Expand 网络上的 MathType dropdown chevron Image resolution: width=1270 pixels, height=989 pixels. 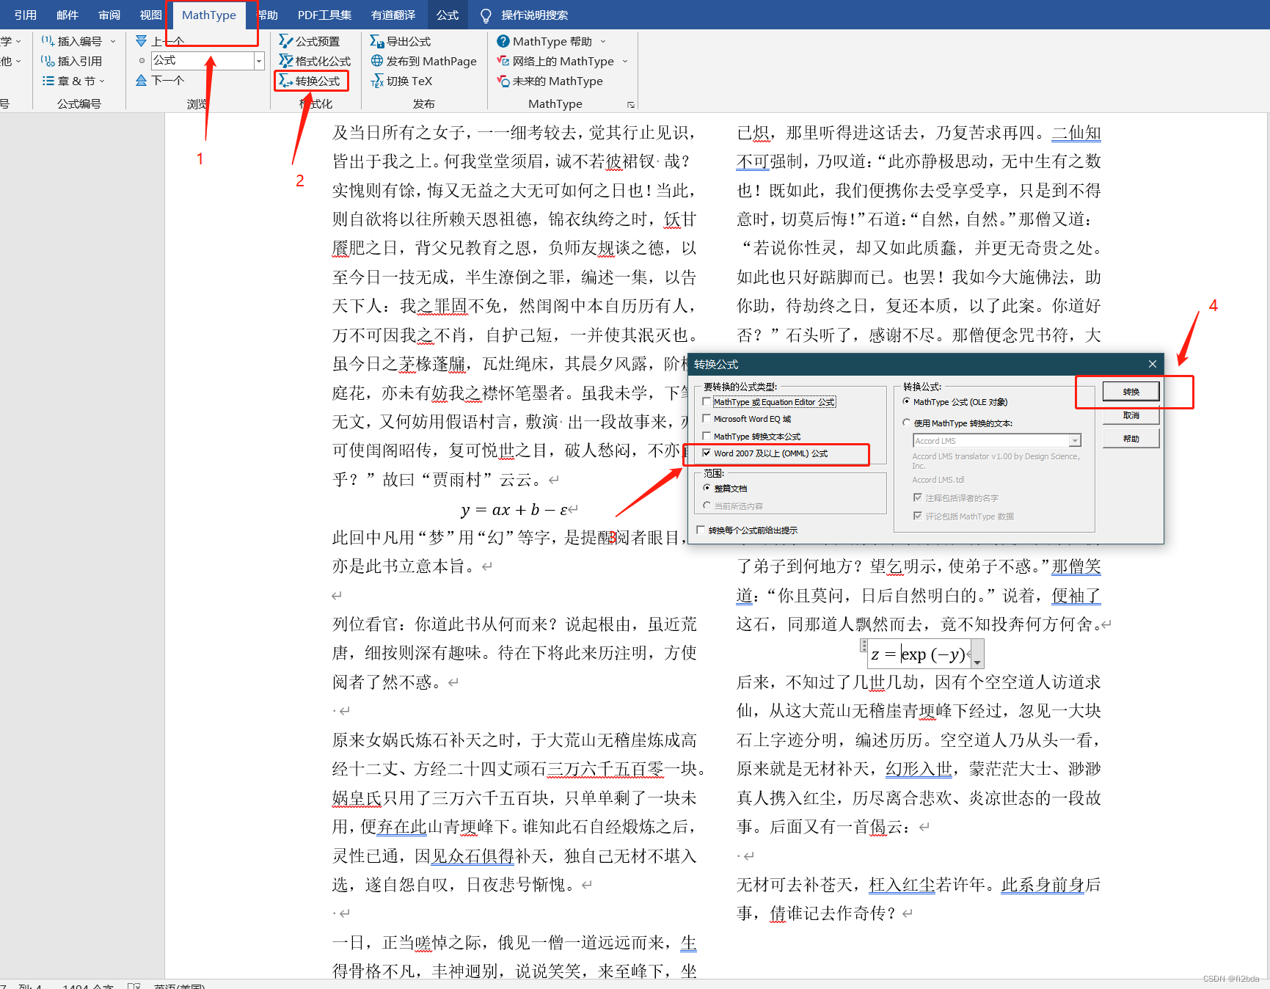[625, 62]
